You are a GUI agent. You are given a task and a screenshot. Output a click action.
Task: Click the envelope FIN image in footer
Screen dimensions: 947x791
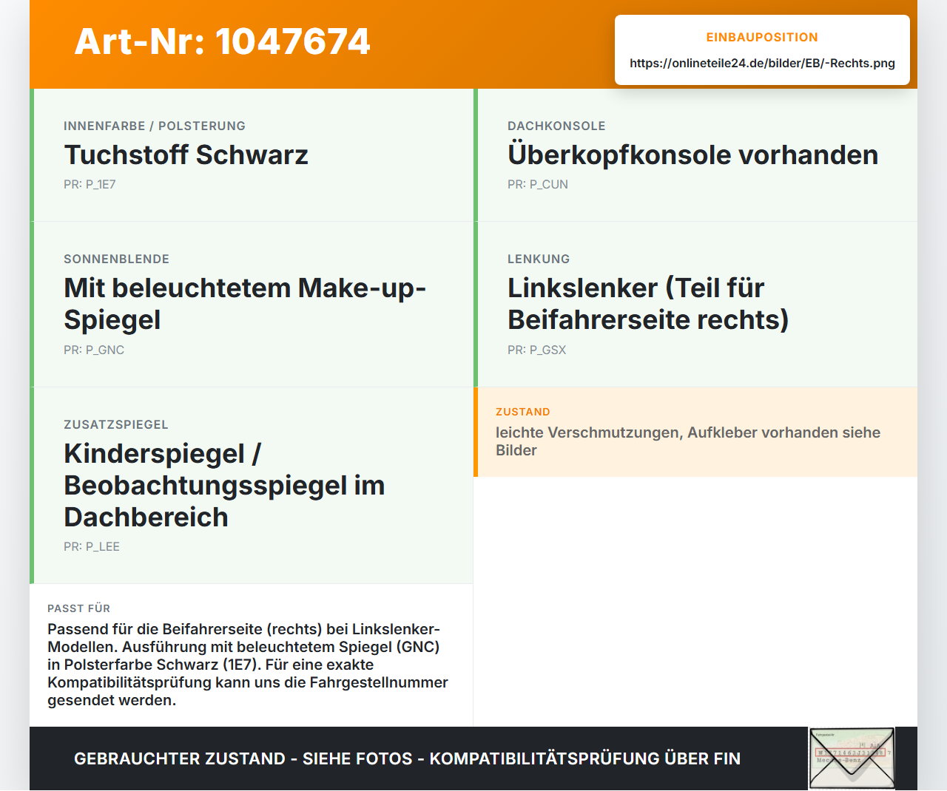(852, 758)
